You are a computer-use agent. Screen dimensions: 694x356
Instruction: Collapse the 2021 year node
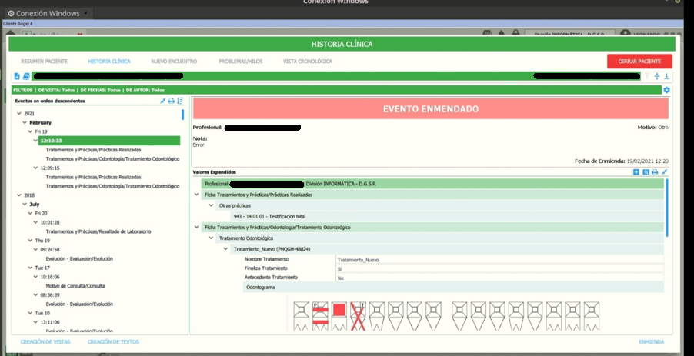19,114
